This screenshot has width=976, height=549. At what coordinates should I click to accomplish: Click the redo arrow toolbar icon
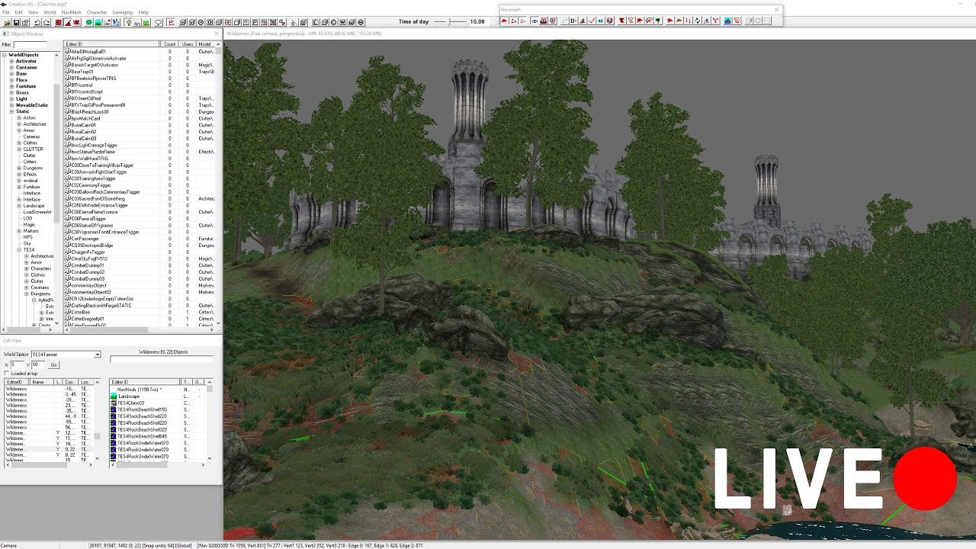coord(47,23)
